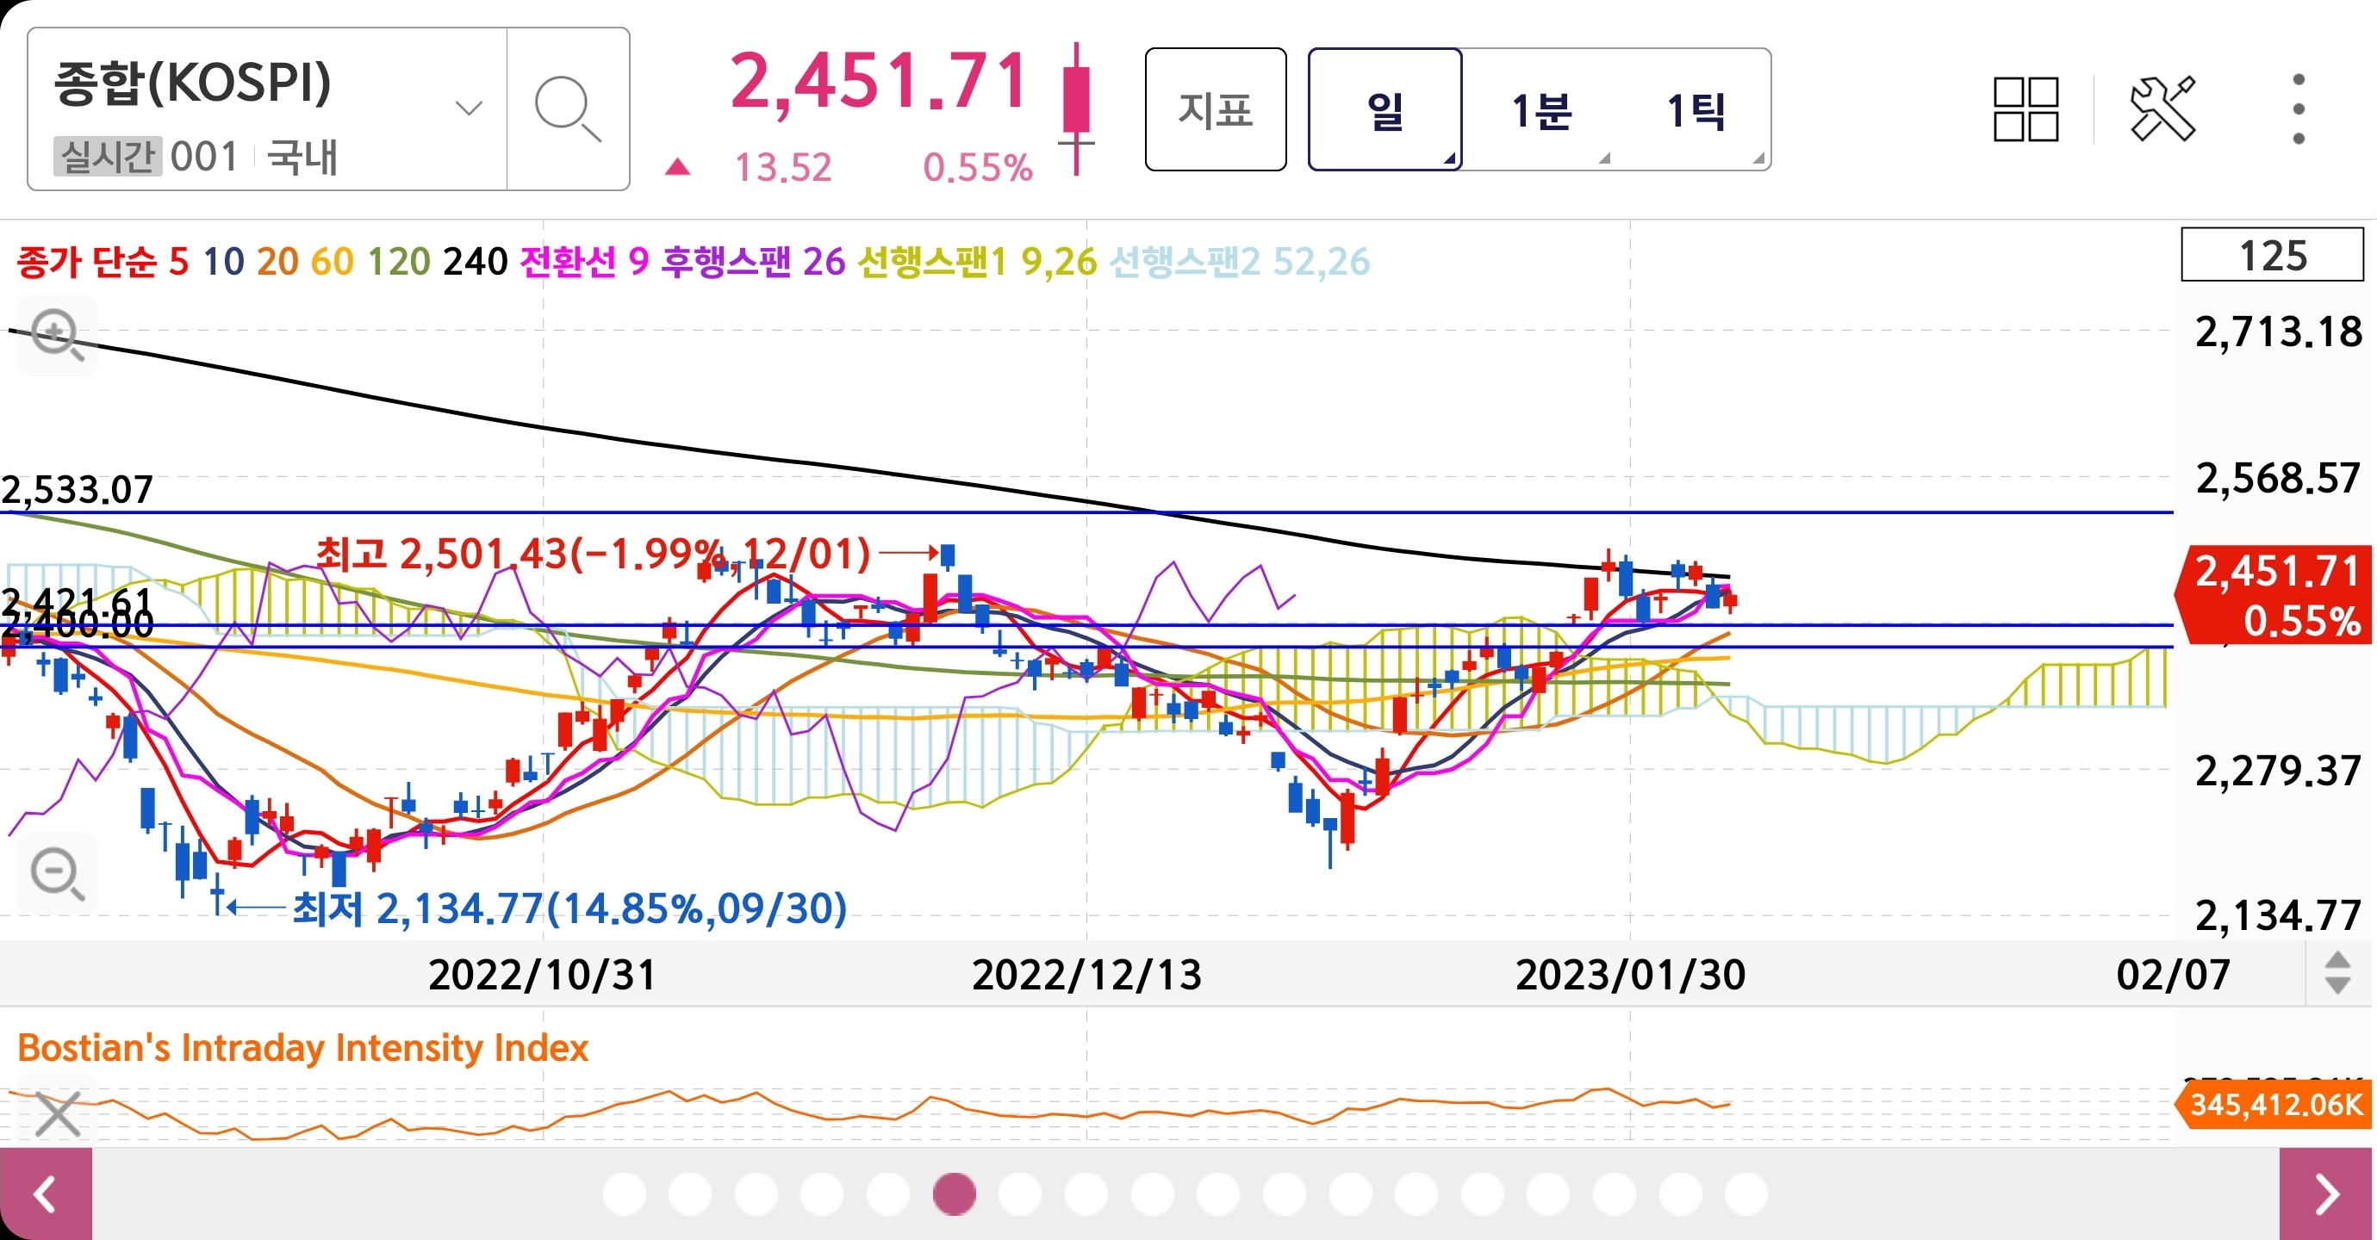Adjust the chart scale up-down stepper
This screenshot has width=2377, height=1240.
[2337, 973]
